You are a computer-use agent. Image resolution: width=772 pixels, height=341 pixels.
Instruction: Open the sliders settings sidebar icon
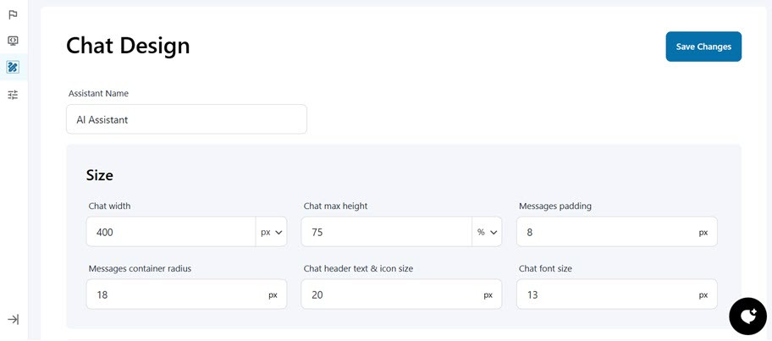(x=13, y=95)
